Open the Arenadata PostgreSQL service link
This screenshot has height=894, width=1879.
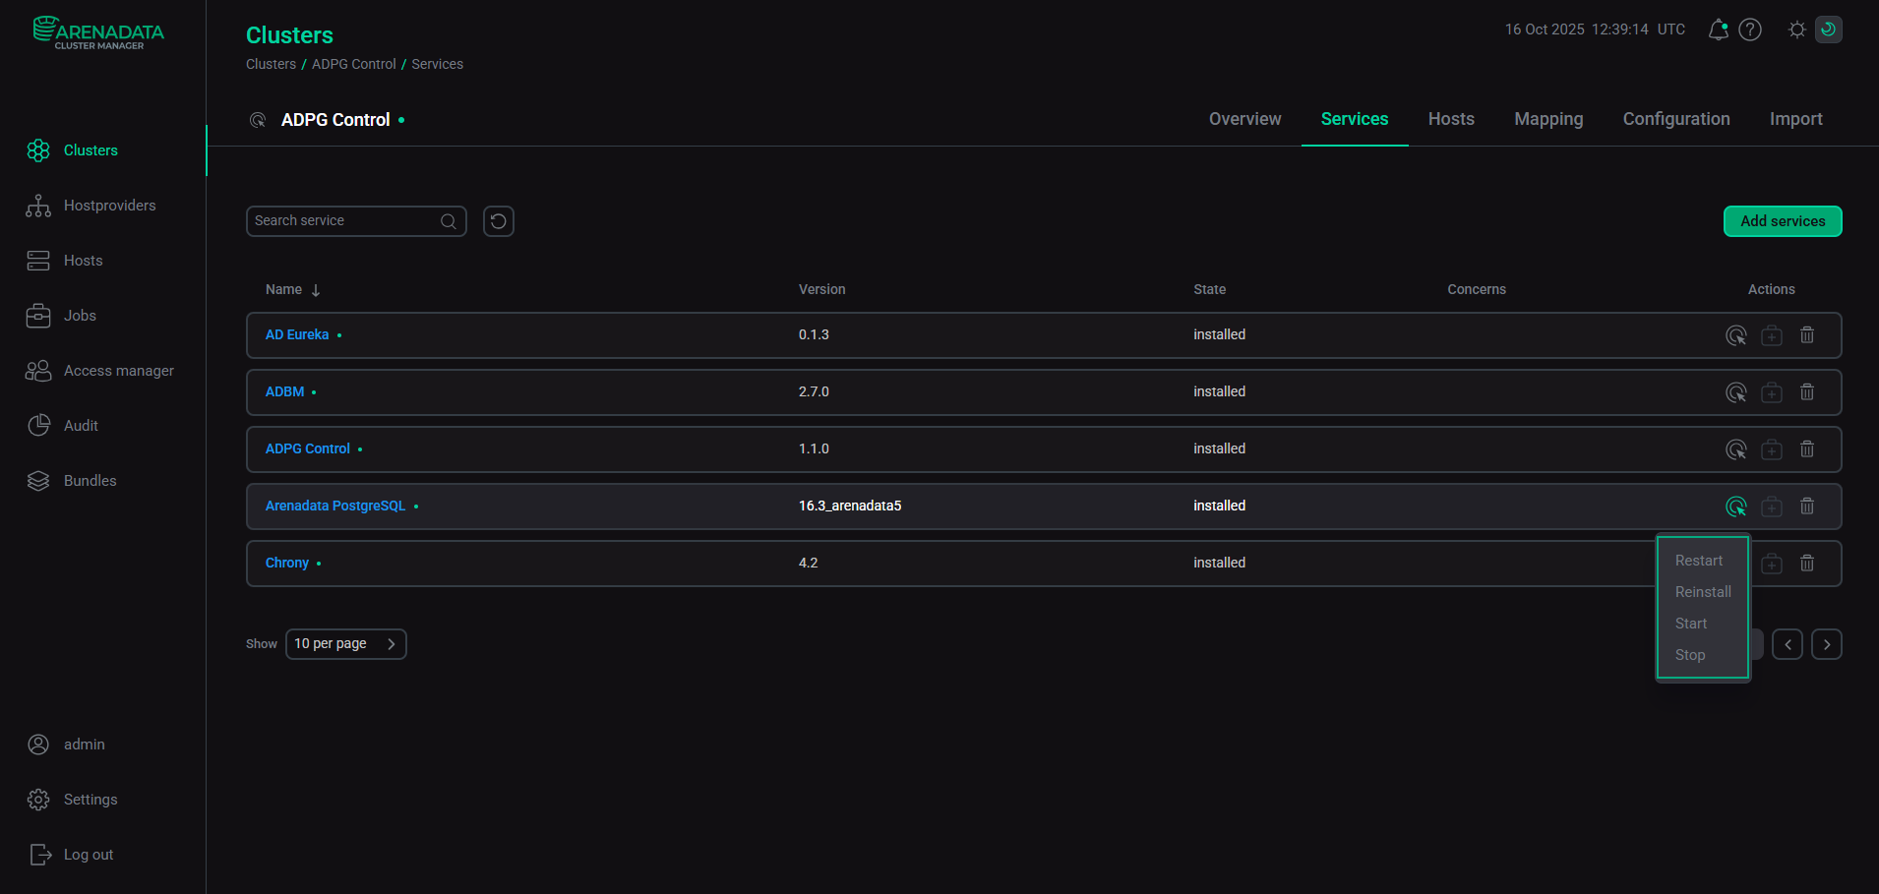coord(333,505)
